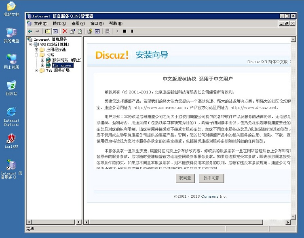Click the ©2001 - 2013 Comsenz Inc. footer
This screenshot has width=304, height=238.
[200, 197]
